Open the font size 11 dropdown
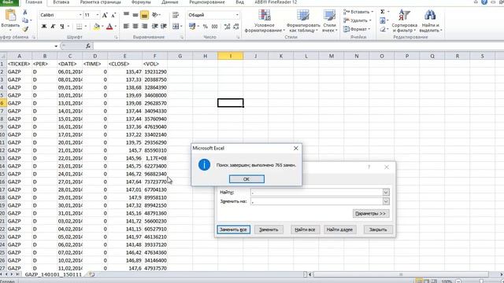The height and width of the screenshot is (283, 504). pyautogui.click(x=98, y=15)
